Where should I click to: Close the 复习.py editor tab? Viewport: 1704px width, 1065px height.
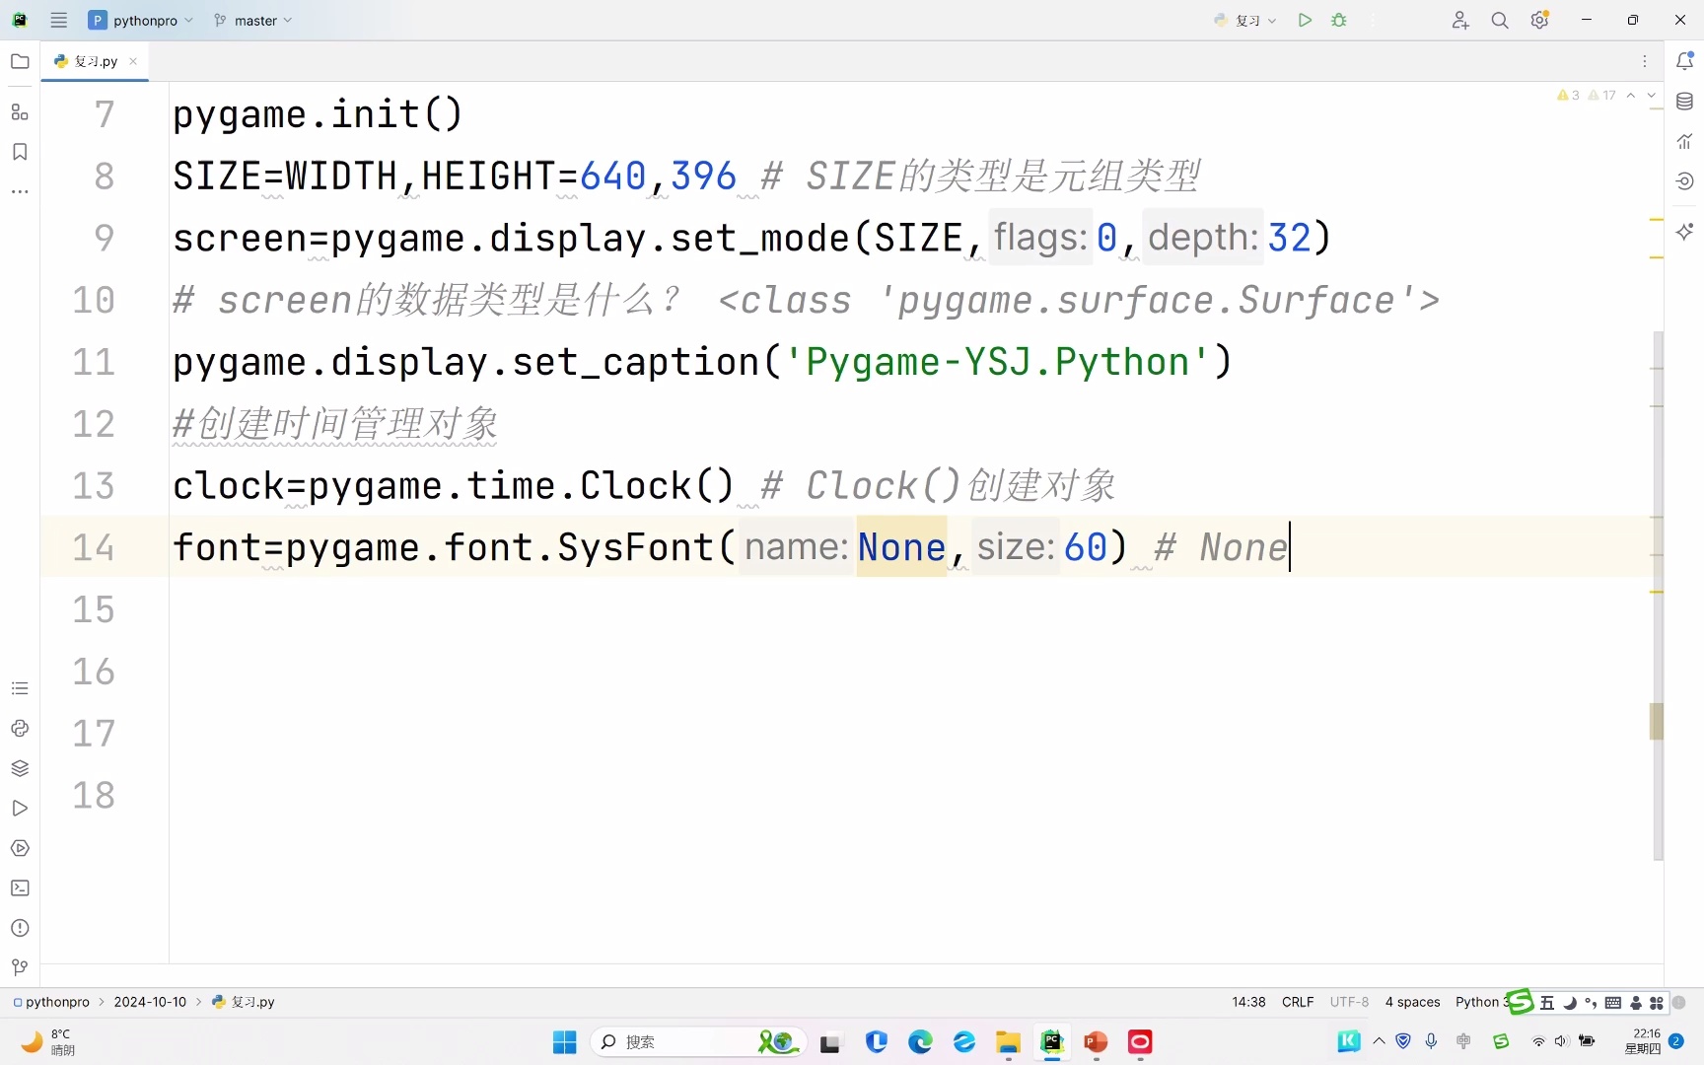[x=133, y=61]
